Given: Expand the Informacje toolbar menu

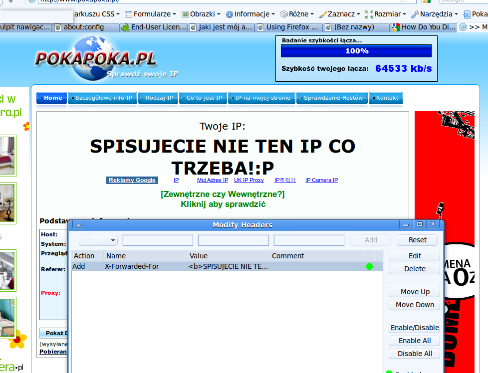Looking at the screenshot, I should click(250, 14).
